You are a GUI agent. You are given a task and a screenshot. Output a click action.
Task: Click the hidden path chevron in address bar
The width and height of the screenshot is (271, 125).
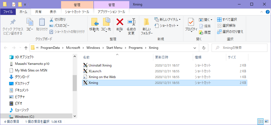point(37,48)
